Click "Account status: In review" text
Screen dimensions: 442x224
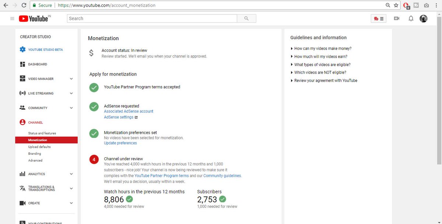[x=124, y=50]
